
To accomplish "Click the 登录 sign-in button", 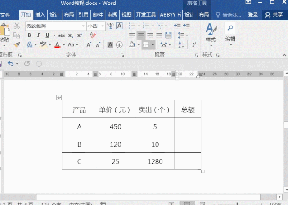I will coord(253,15).
